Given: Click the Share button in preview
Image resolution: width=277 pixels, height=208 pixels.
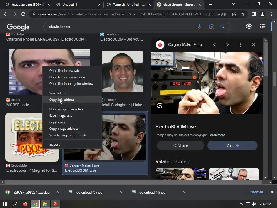Looking at the screenshot, I should pyautogui.click(x=180, y=145).
